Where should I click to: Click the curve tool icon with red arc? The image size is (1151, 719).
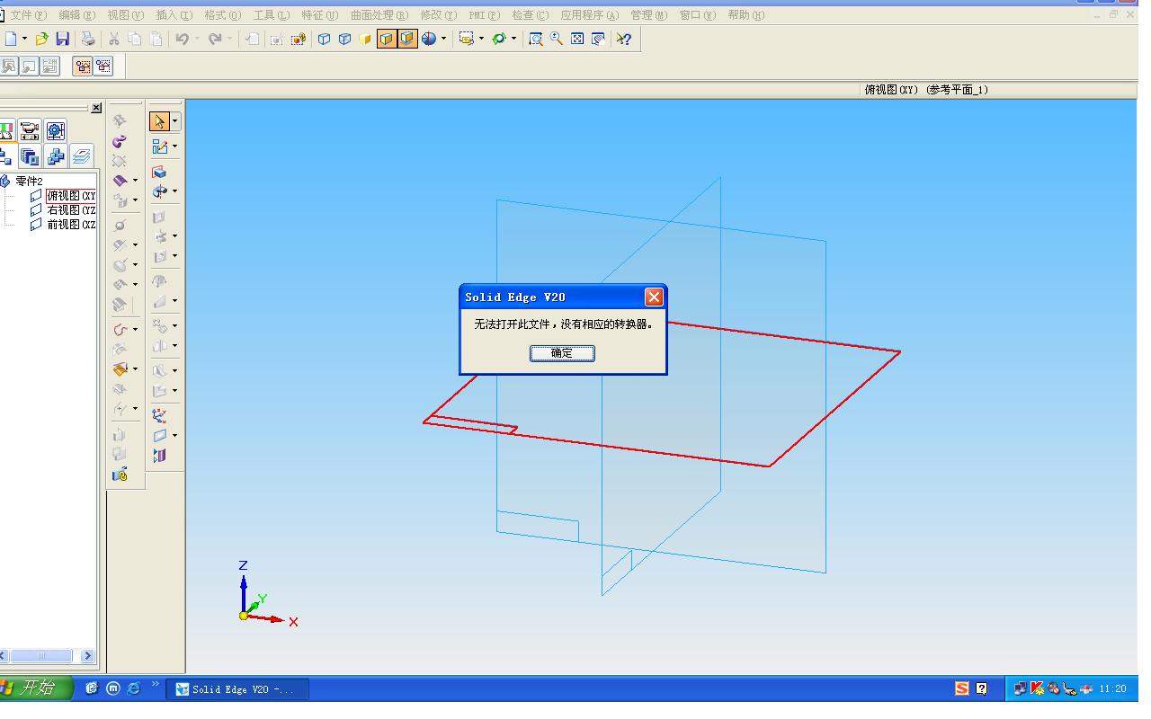(120, 330)
